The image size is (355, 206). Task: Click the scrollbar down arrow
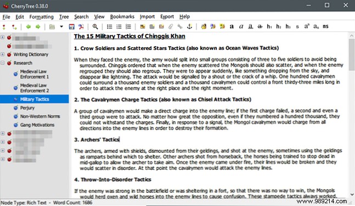click(352, 194)
